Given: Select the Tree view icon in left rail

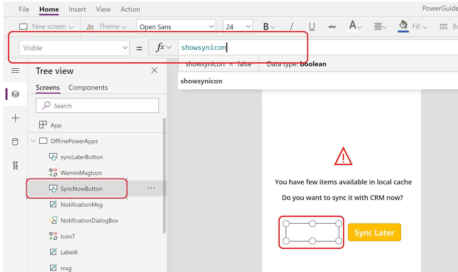Looking at the screenshot, I should [15, 94].
